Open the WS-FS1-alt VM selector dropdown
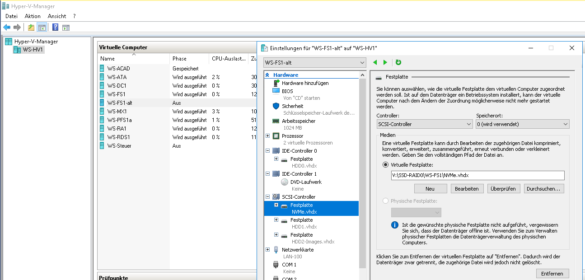585x280 pixels. pyautogui.click(x=314, y=62)
